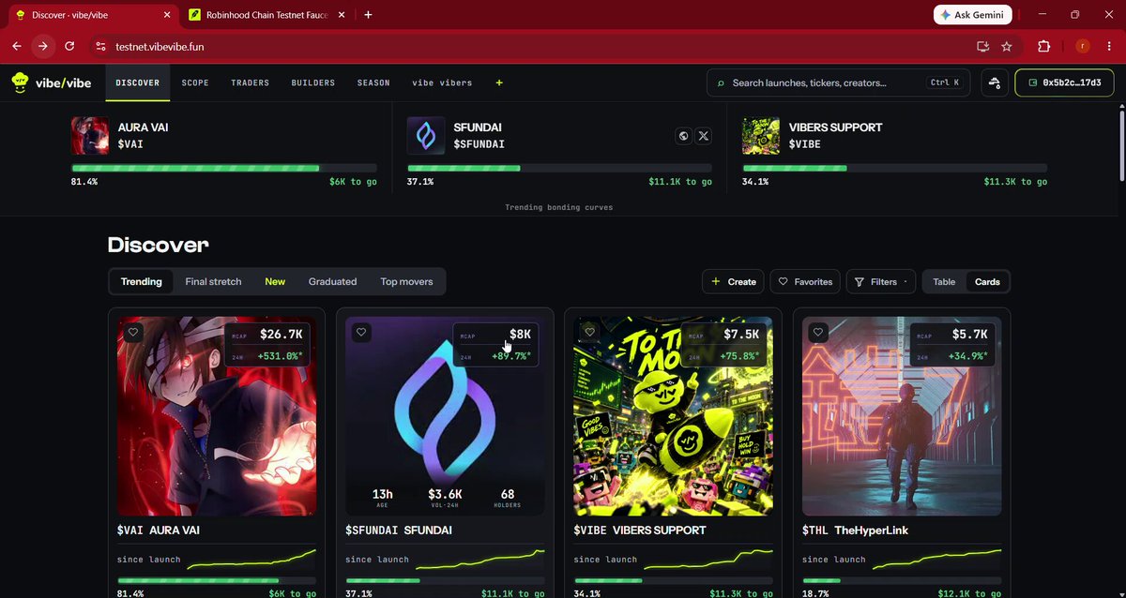Click the Create button

click(734, 281)
